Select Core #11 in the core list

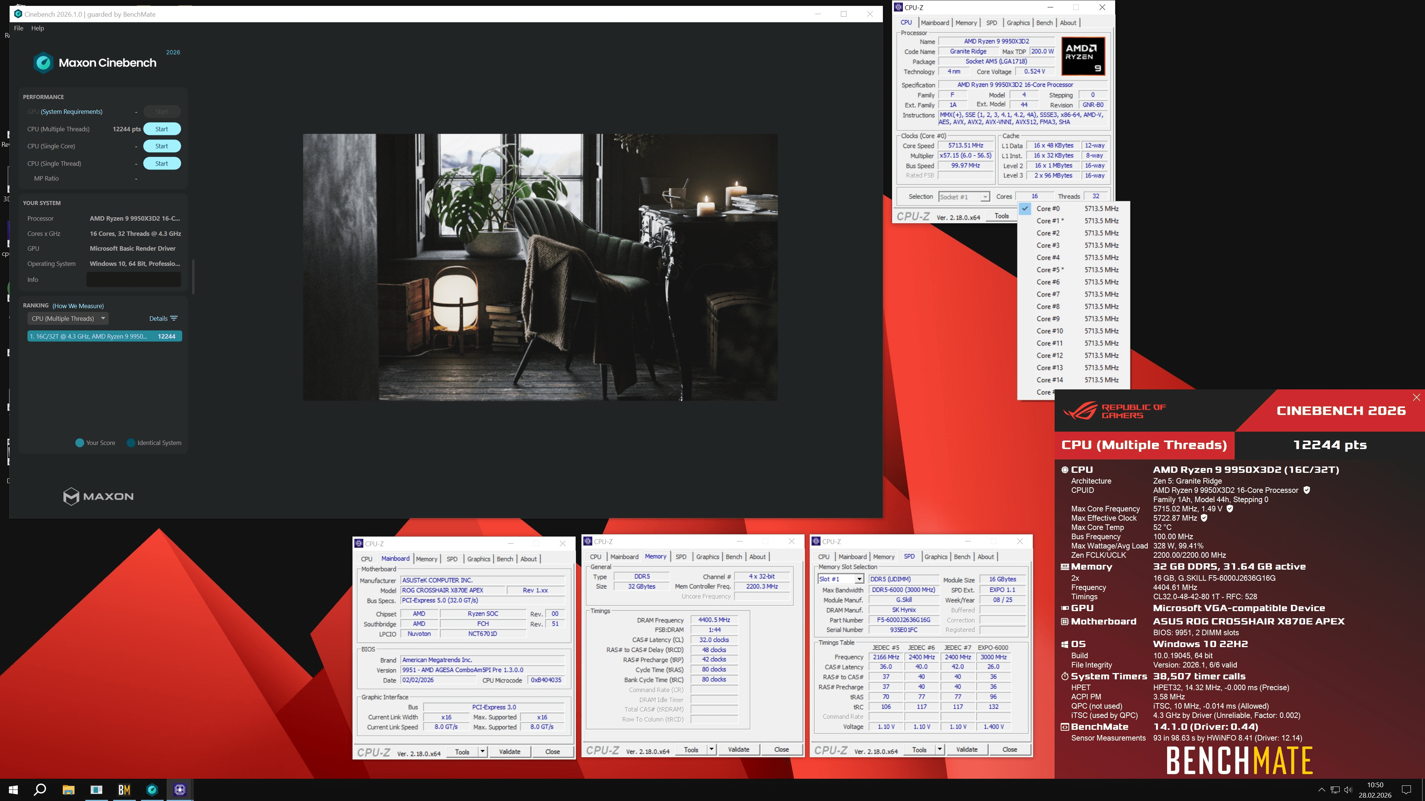(x=1073, y=343)
